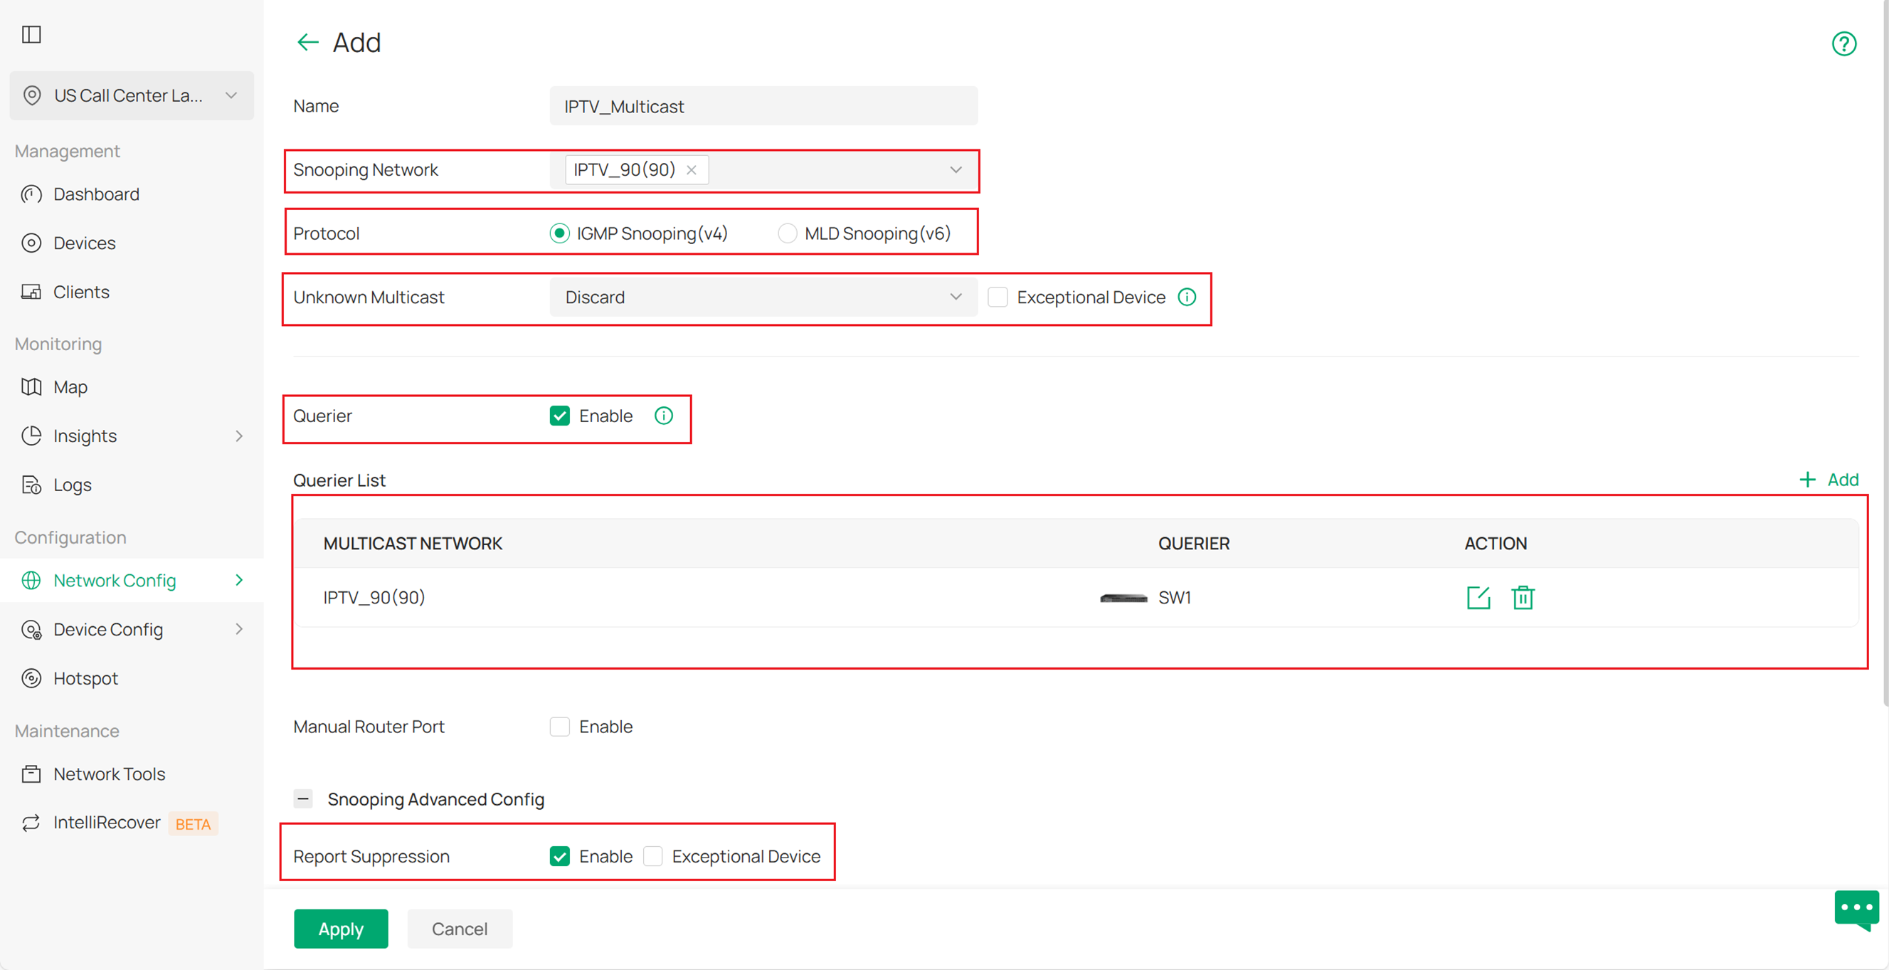This screenshot has width=1889, height=970.
Task: Open Network Tools under Maintenance
Action: pos(109,774)
